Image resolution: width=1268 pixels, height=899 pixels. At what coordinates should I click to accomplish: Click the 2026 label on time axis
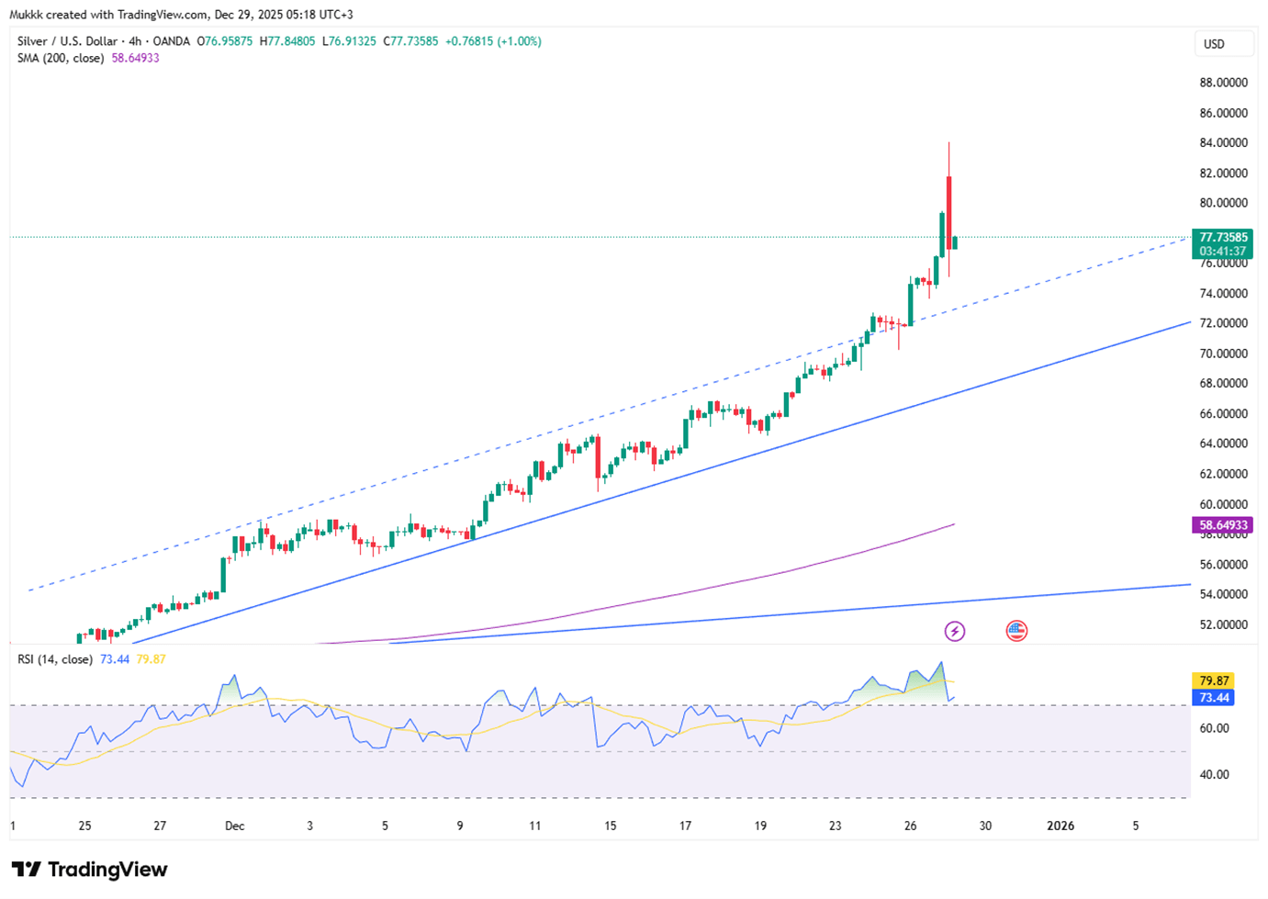1060,826
